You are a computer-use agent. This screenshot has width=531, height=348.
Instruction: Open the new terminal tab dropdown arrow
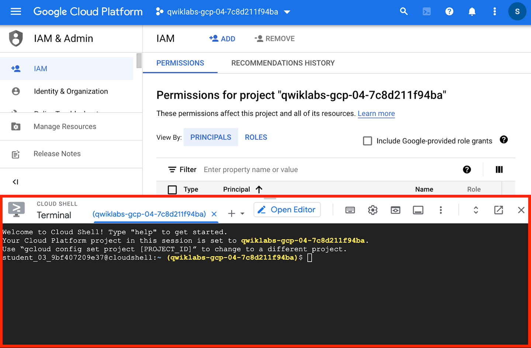(242, 213)
